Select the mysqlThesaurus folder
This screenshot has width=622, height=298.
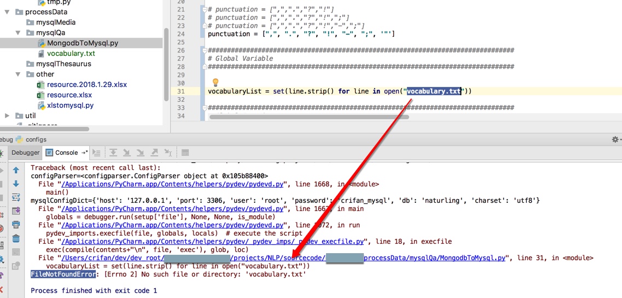(63, 64)
